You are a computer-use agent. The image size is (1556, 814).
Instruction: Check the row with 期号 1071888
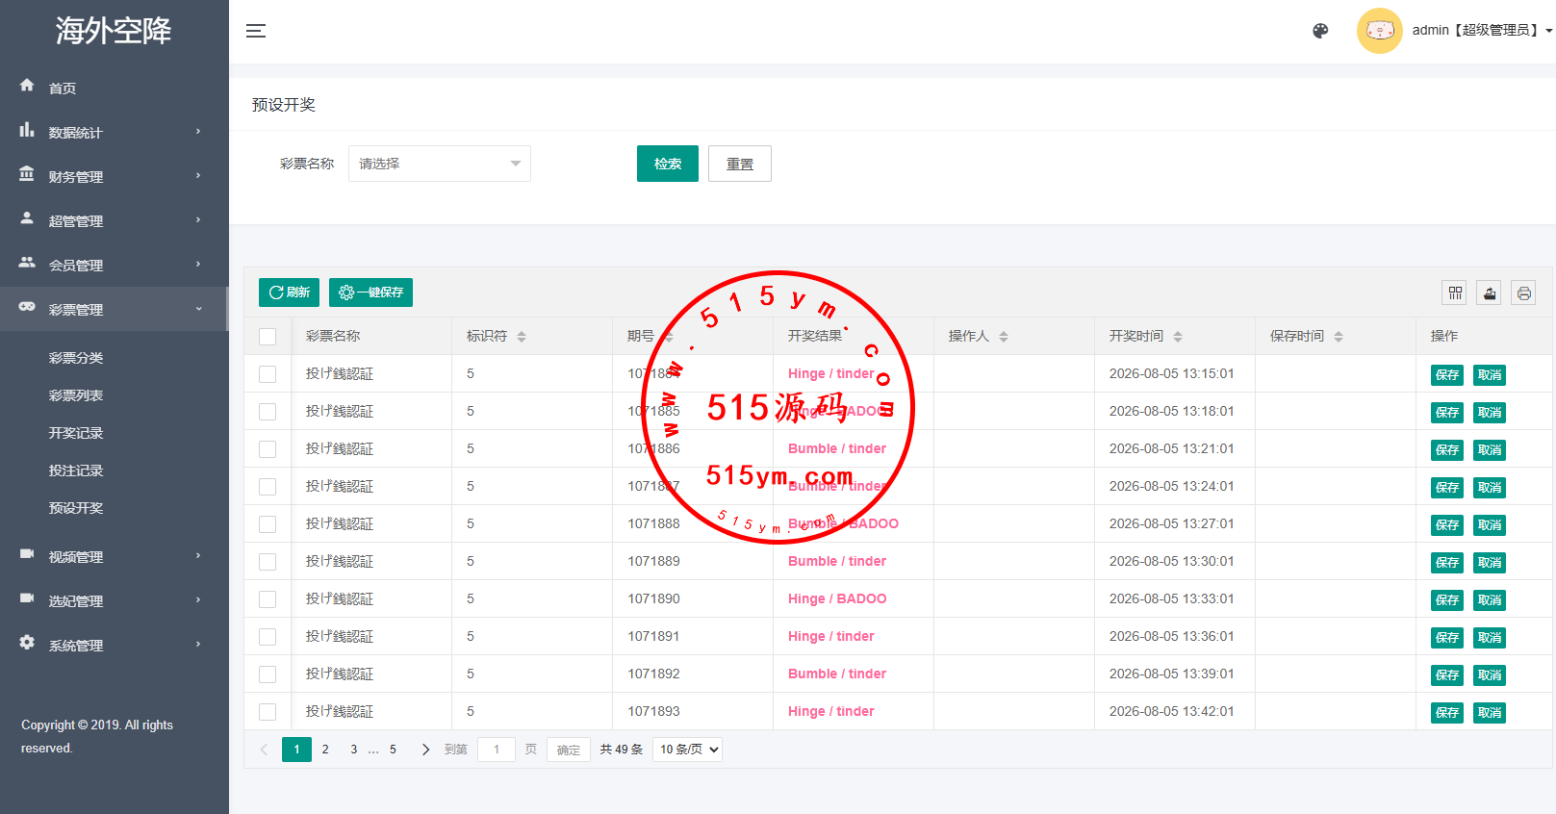268,524
